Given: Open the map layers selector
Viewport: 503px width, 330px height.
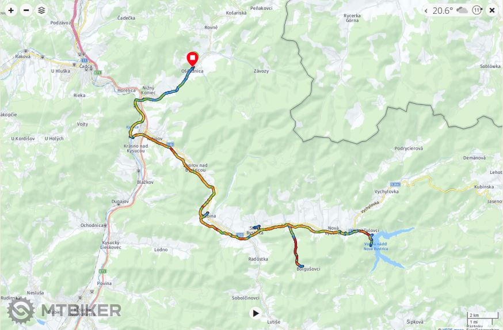Looking at the screenshot, I should [x=41, y=10].
